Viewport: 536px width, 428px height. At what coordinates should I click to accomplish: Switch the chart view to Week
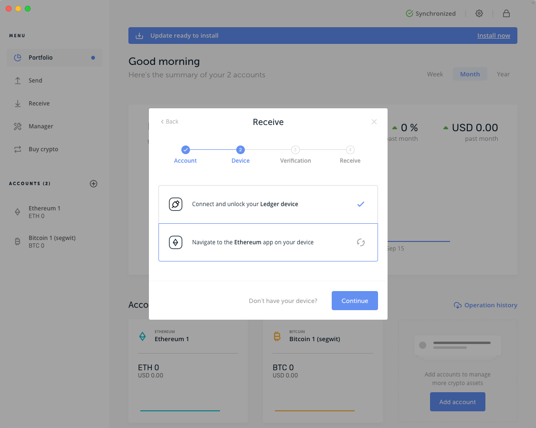tap(435, 74)
